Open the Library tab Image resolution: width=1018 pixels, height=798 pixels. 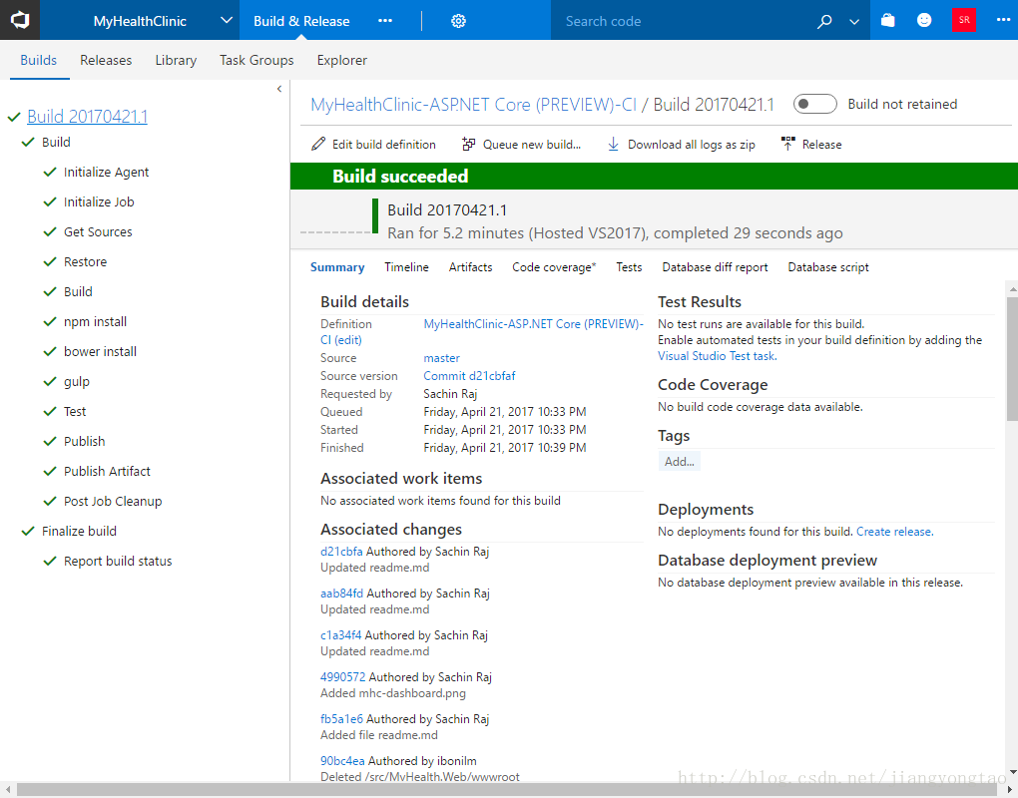point(176,60)
